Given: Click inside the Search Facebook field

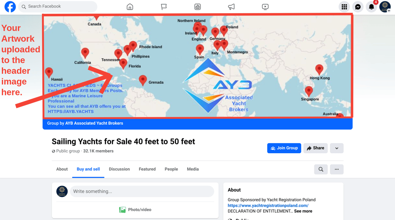Looking at the screenshot, I should [58, 7].
